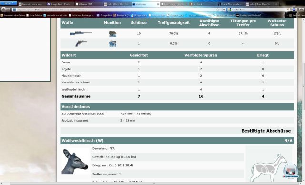The width and height of the screenshot is (305, 185).
Task: Click the Gesamtsumme total row label
Action: tap(76, 96)
